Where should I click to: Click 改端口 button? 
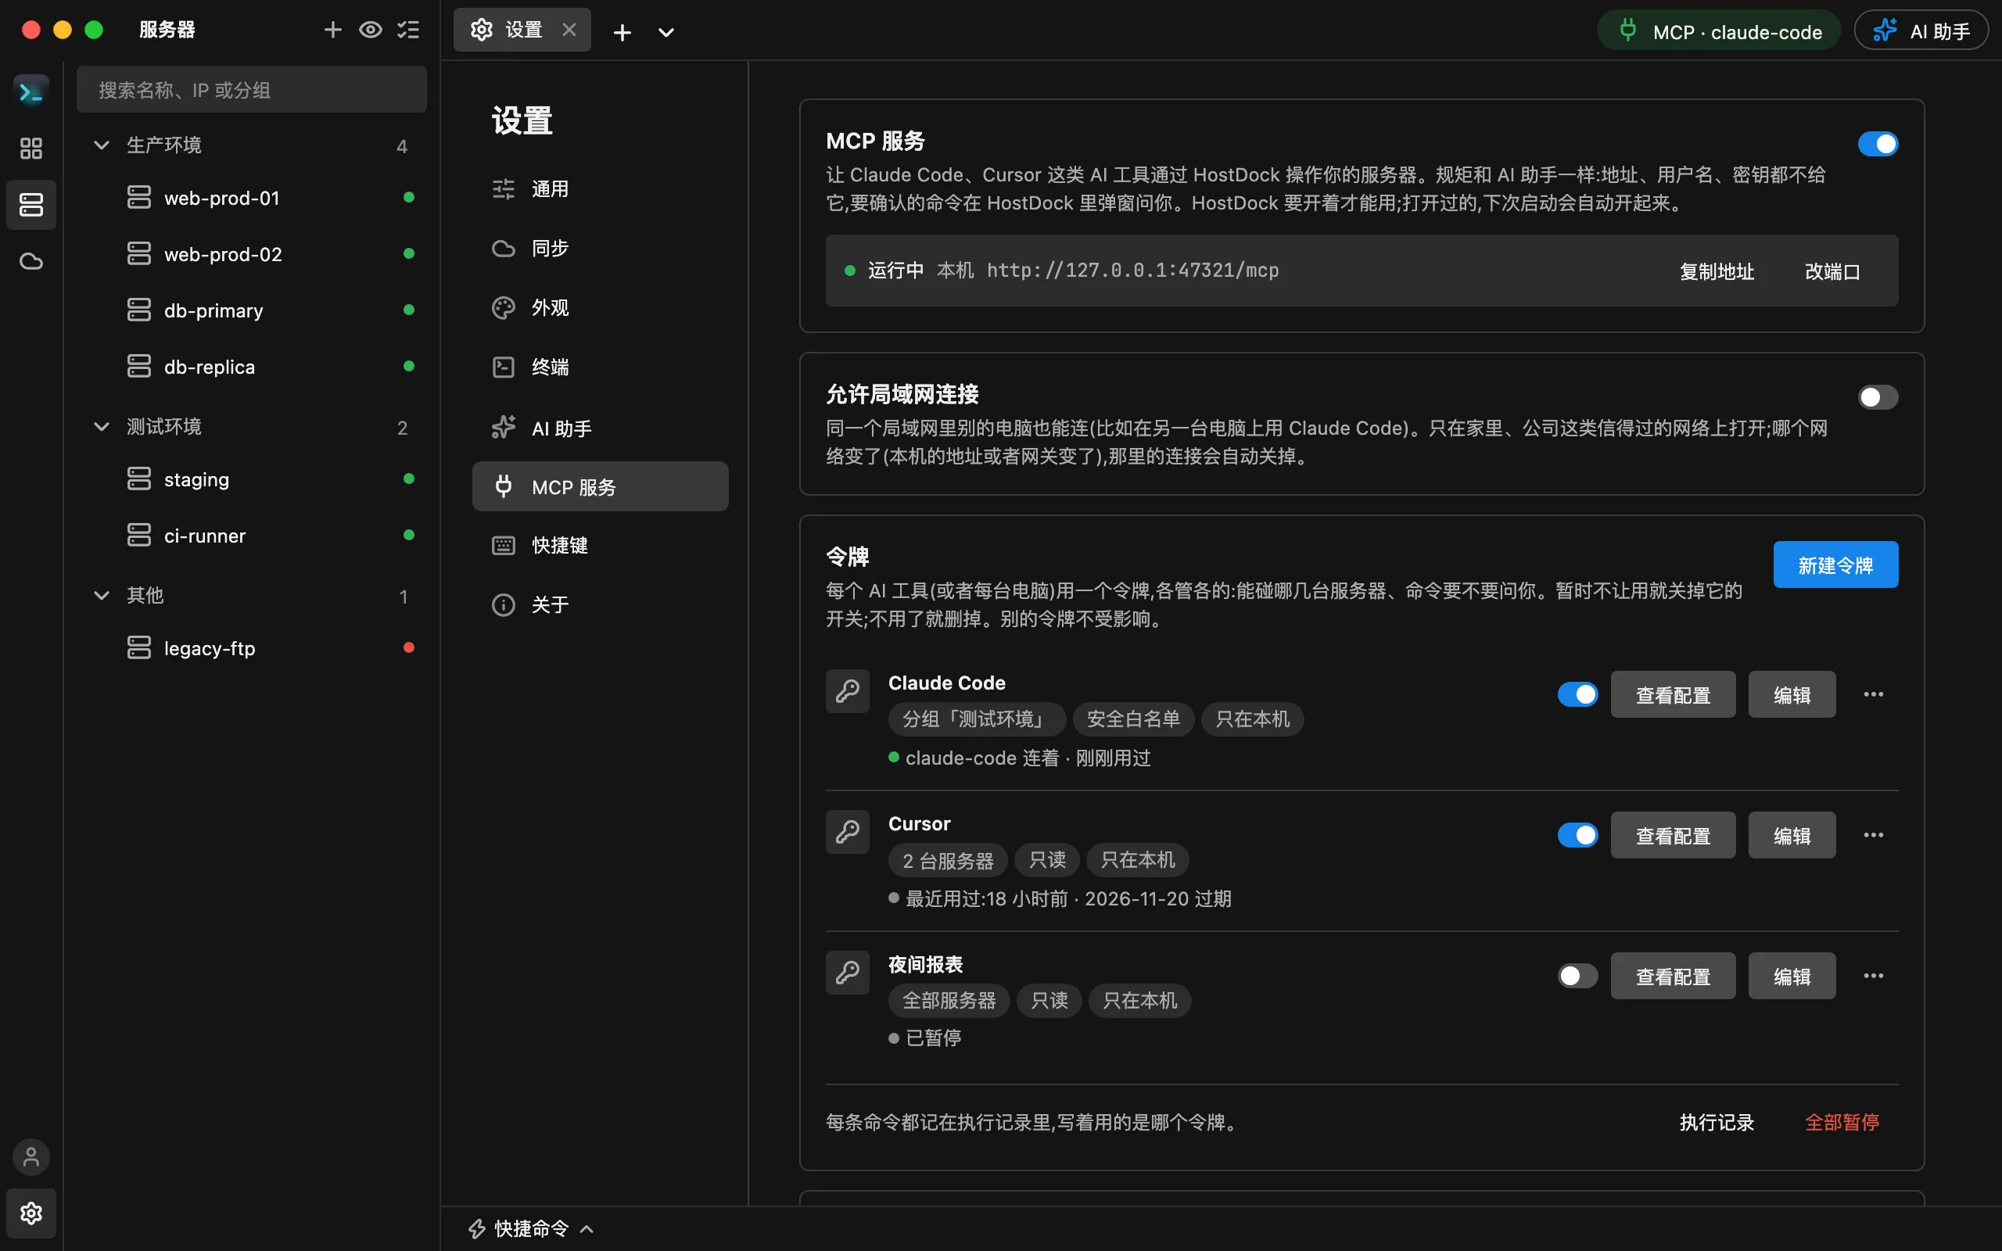tap(1832, 271)
